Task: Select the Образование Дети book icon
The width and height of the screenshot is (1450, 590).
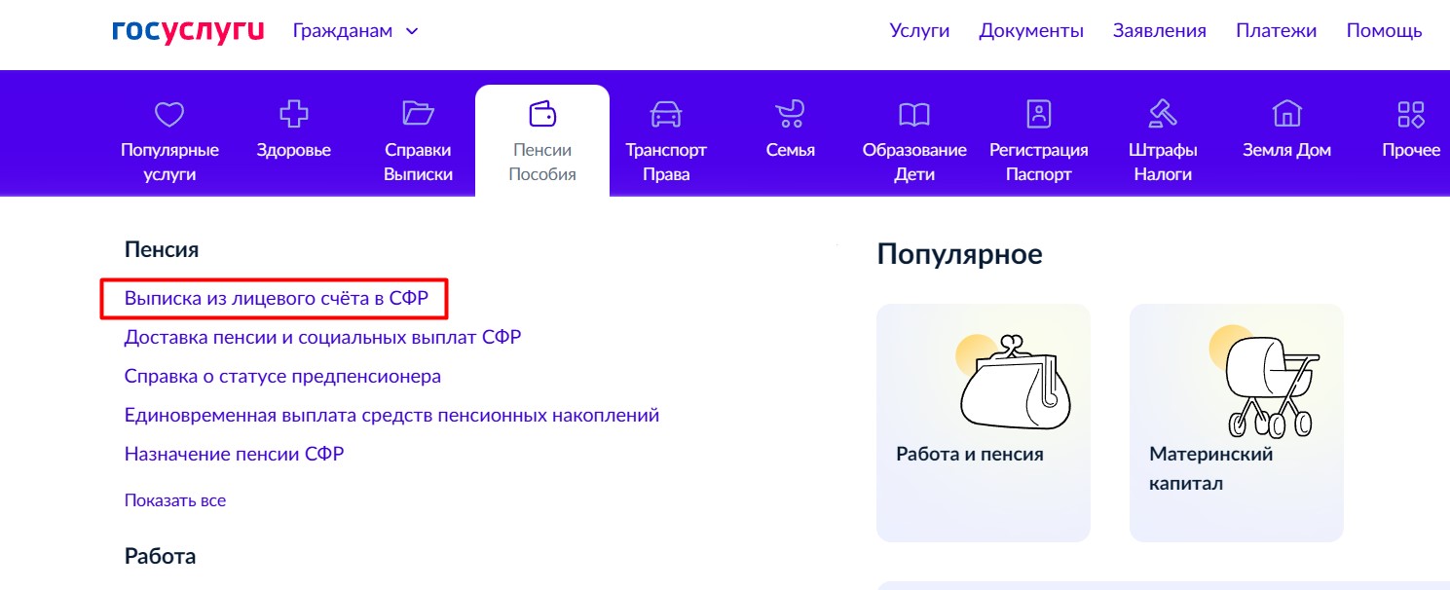Action: point(914,115)
